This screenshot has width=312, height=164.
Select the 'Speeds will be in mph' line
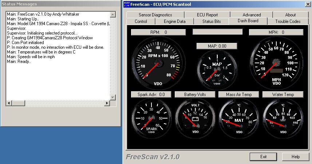tap(31, 57)
